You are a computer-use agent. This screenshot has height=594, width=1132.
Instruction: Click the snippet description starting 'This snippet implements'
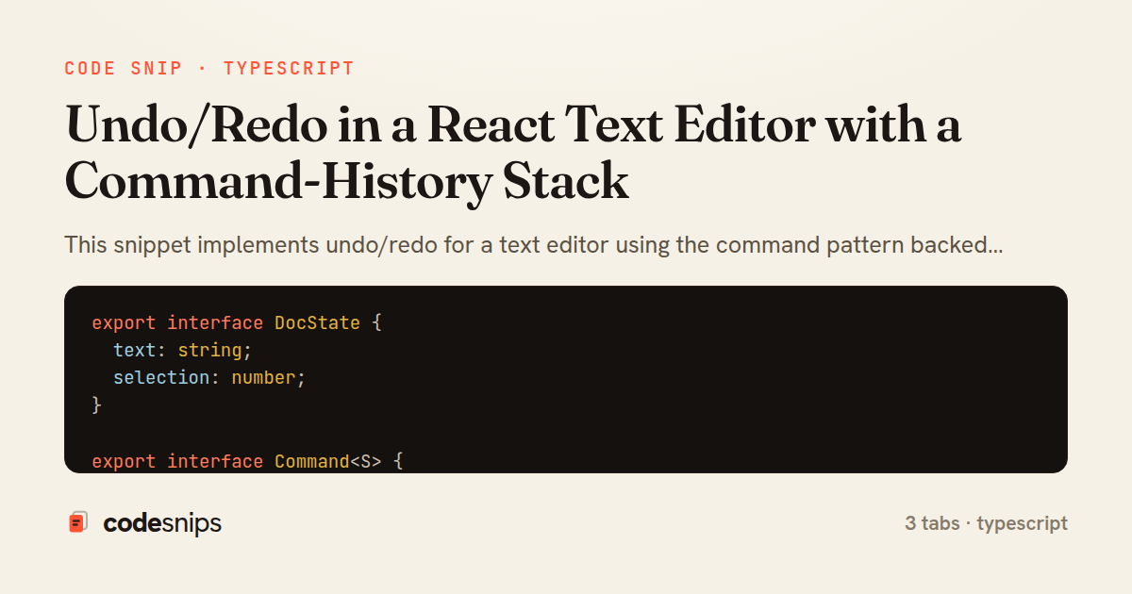533,246
